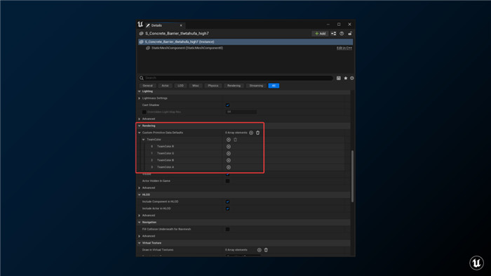491x276 pixels.
Task: Uncheck Include Component in HLOD
Action: (x=228, y=202)
